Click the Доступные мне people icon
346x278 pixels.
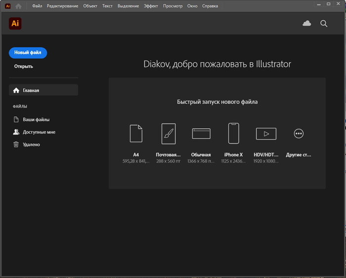pos(16,132)
